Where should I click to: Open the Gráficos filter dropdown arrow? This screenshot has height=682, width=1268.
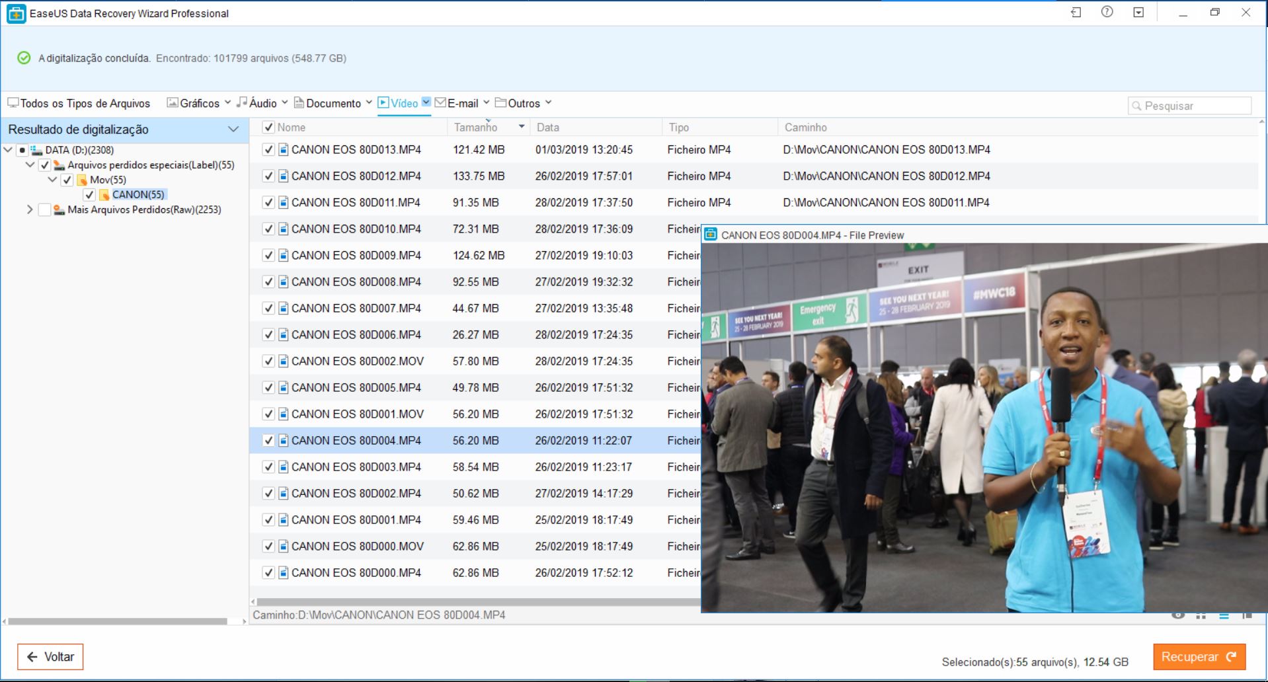(x=227, y=102)
